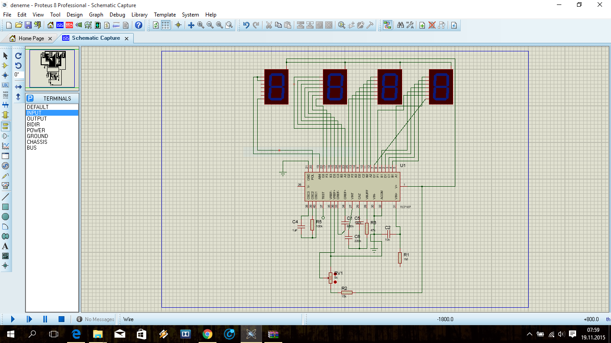
Task: Select the Wire Label mode tool
Action: pos(5,85)
